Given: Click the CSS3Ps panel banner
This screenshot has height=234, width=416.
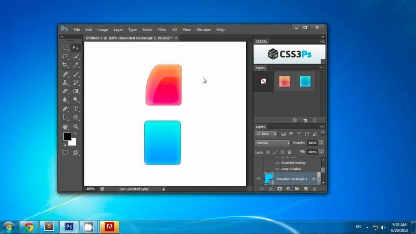Looking at the screenshot, I should [289, 54].
